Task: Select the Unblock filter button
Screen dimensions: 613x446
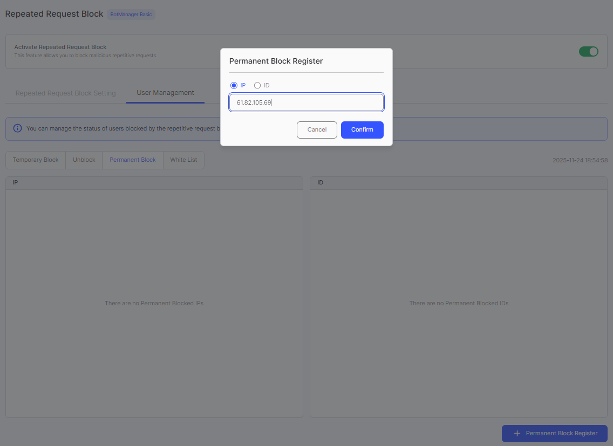Action: pyautogui.click(x=84, y=160)
